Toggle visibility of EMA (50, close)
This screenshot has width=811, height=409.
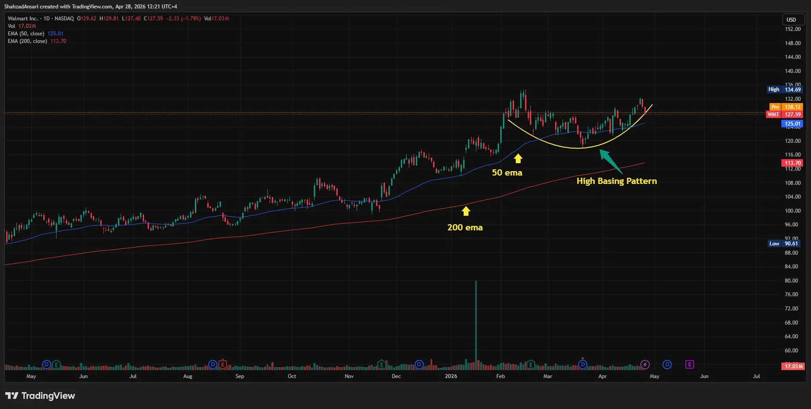[27, 33]
